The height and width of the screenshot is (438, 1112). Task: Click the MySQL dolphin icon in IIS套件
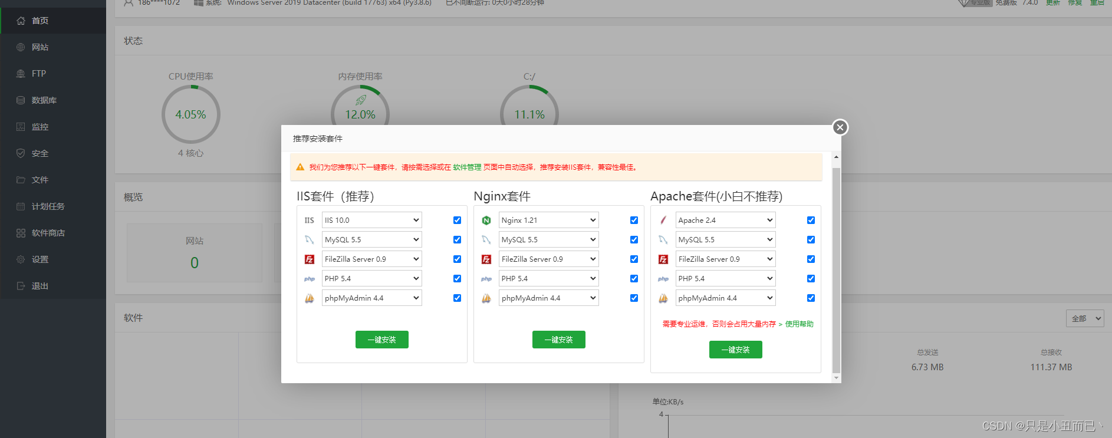310,240
